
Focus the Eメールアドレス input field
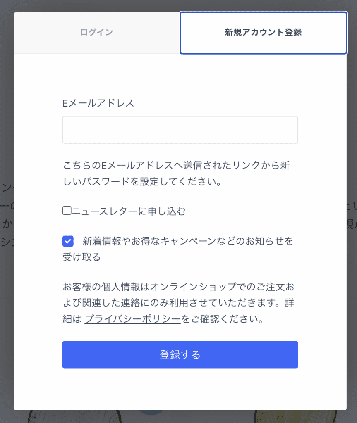180,130
